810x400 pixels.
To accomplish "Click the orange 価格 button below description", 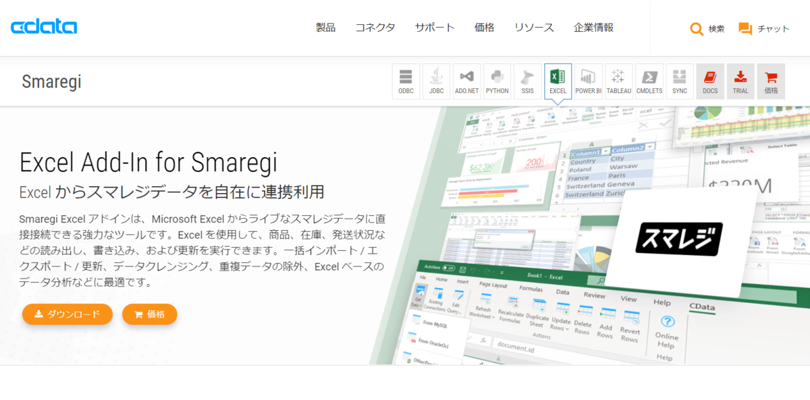I will pyautogui.click(x=149, y=314).
